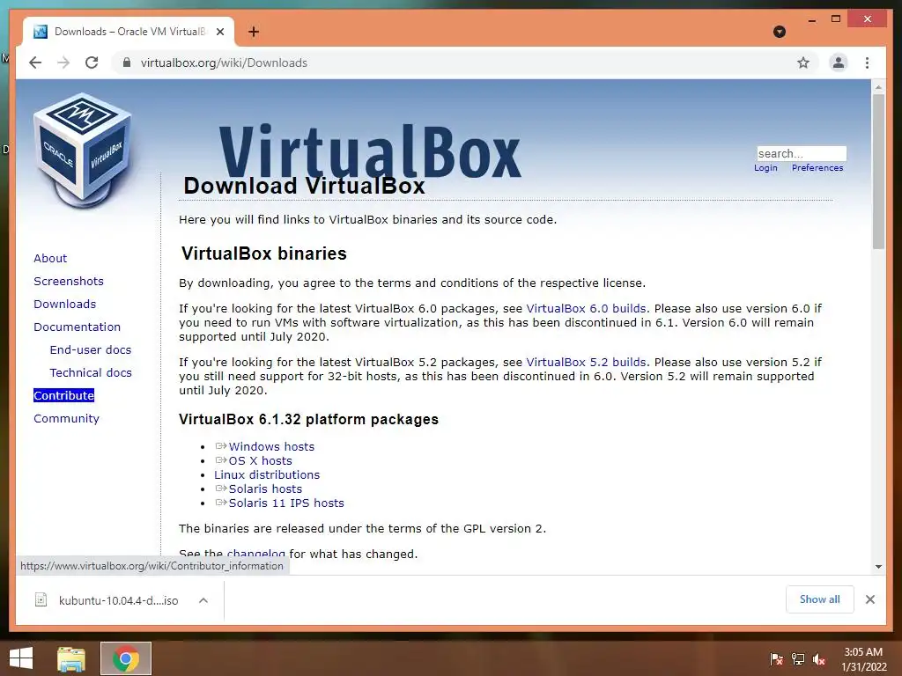This screenshot has height=676, width=902.
Task: Click the Download VirtualBox heading
Action: click(x=304, y=186)
